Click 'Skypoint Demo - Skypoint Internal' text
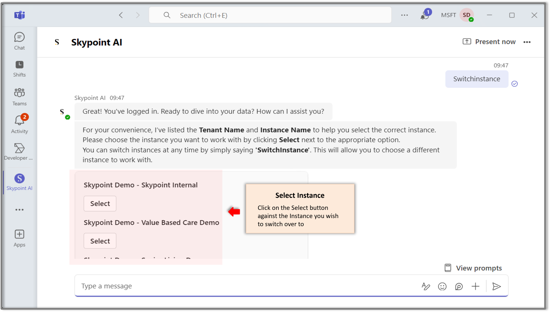Viewport: 550px width, 312px height. tap(141, 185)
